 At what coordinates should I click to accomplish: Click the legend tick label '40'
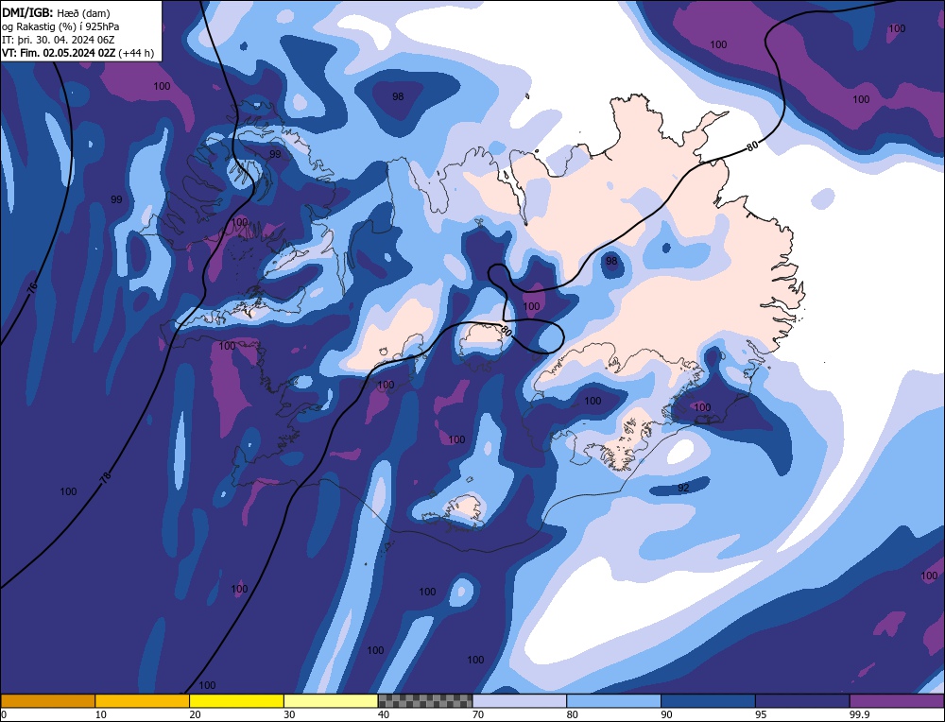coord(384,714)
